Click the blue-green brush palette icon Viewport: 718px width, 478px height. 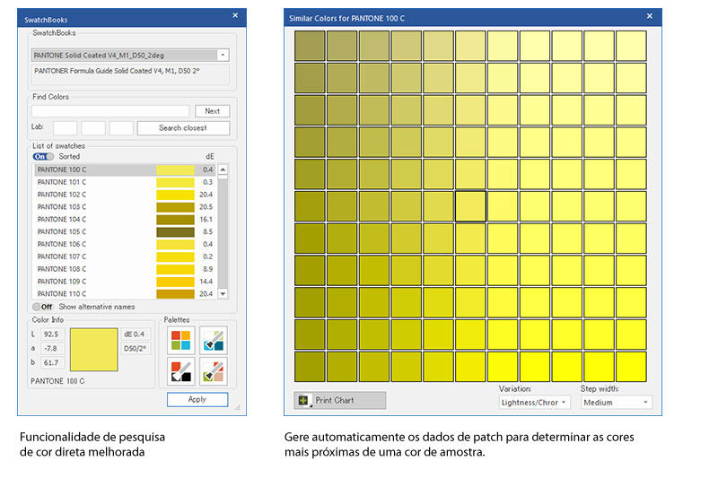point(213,341)
